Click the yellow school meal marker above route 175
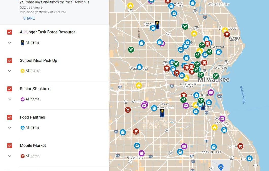 (130, 6)
